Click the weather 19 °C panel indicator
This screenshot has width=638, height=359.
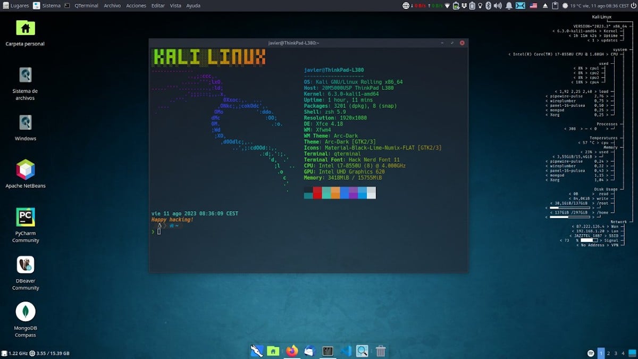(572, 6)
